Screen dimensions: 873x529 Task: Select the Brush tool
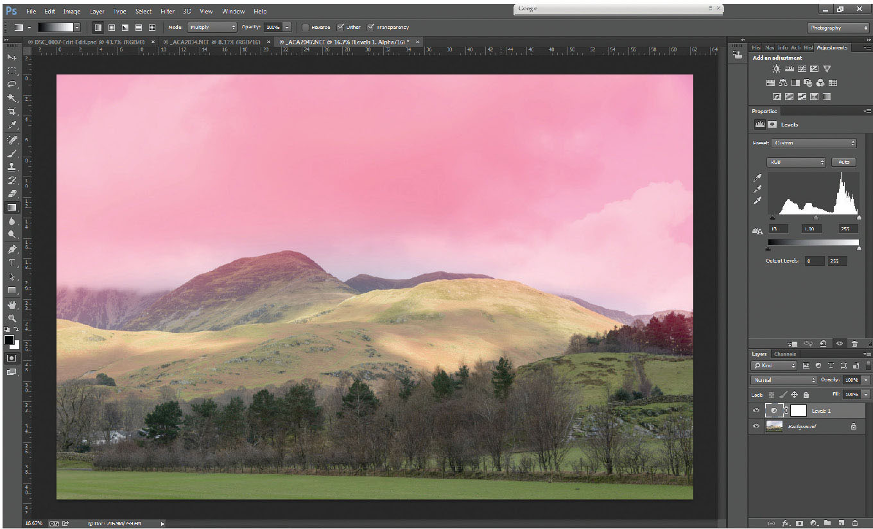tap(12, 153)
